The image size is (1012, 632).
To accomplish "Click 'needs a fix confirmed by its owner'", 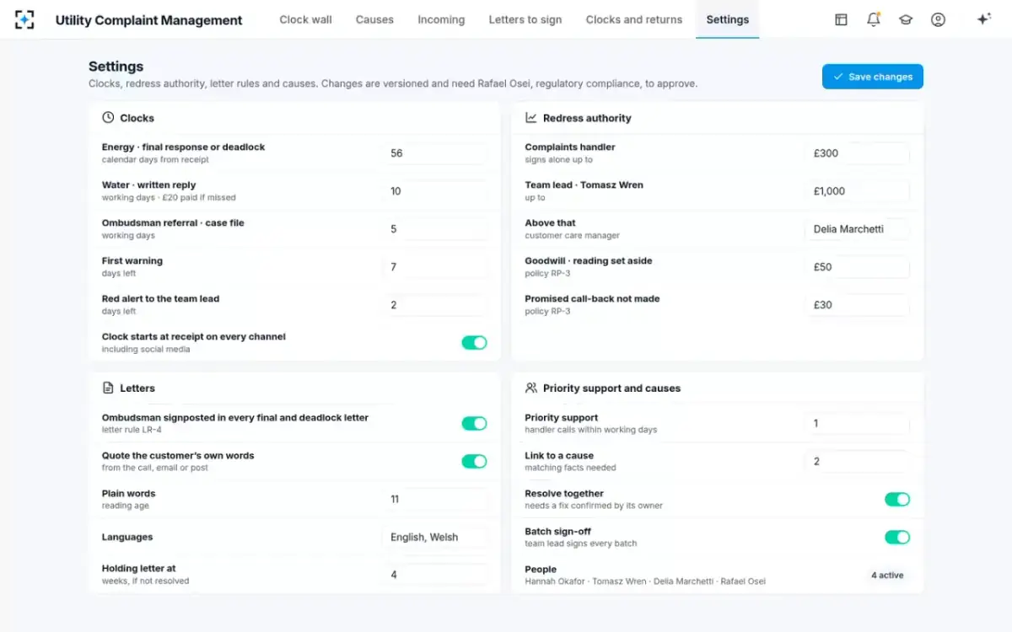I will pos(594,506).
